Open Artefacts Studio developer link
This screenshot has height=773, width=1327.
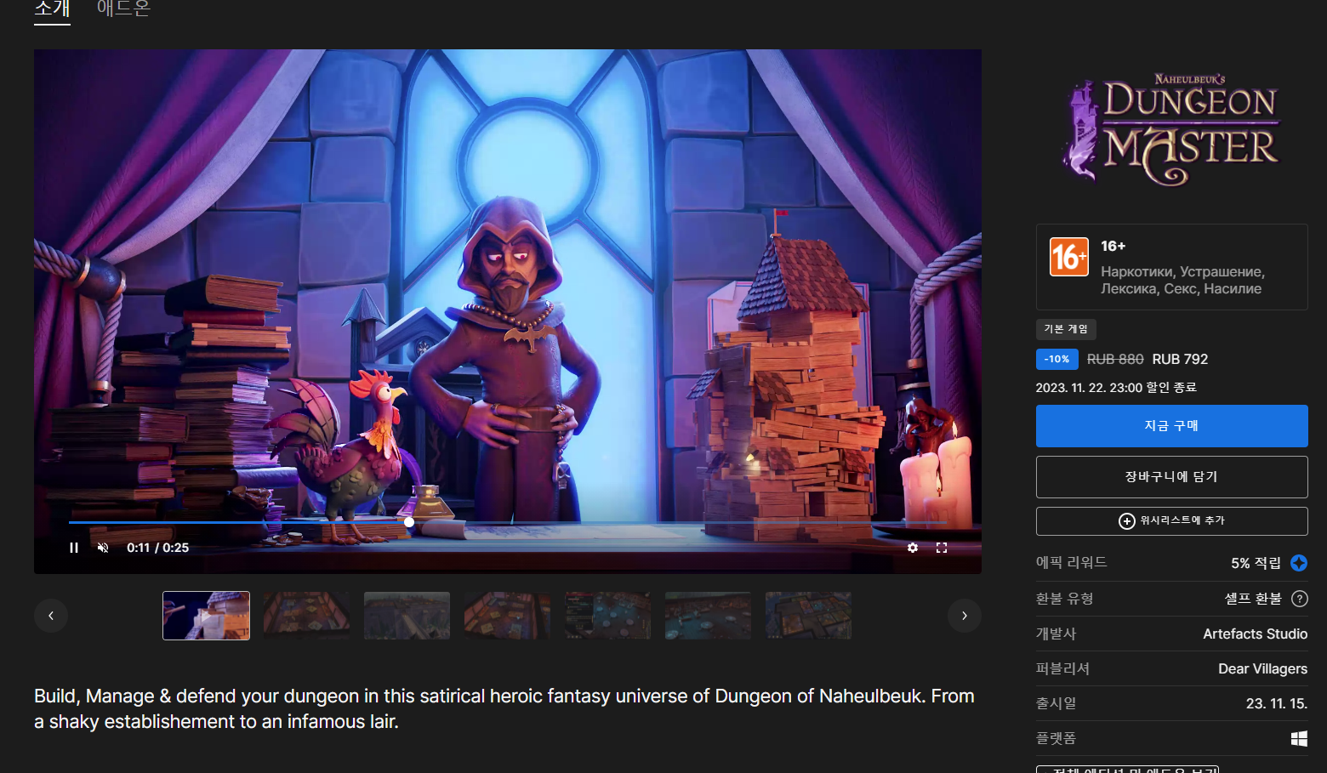[x=1255, y=634]
